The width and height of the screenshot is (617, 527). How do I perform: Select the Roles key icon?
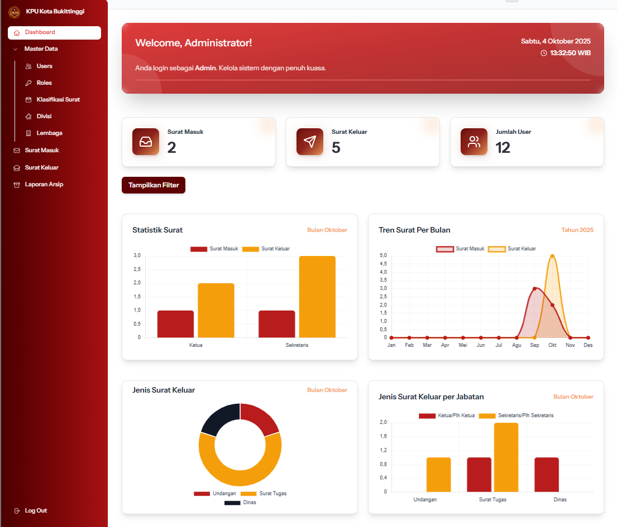(x=28, y=83)
